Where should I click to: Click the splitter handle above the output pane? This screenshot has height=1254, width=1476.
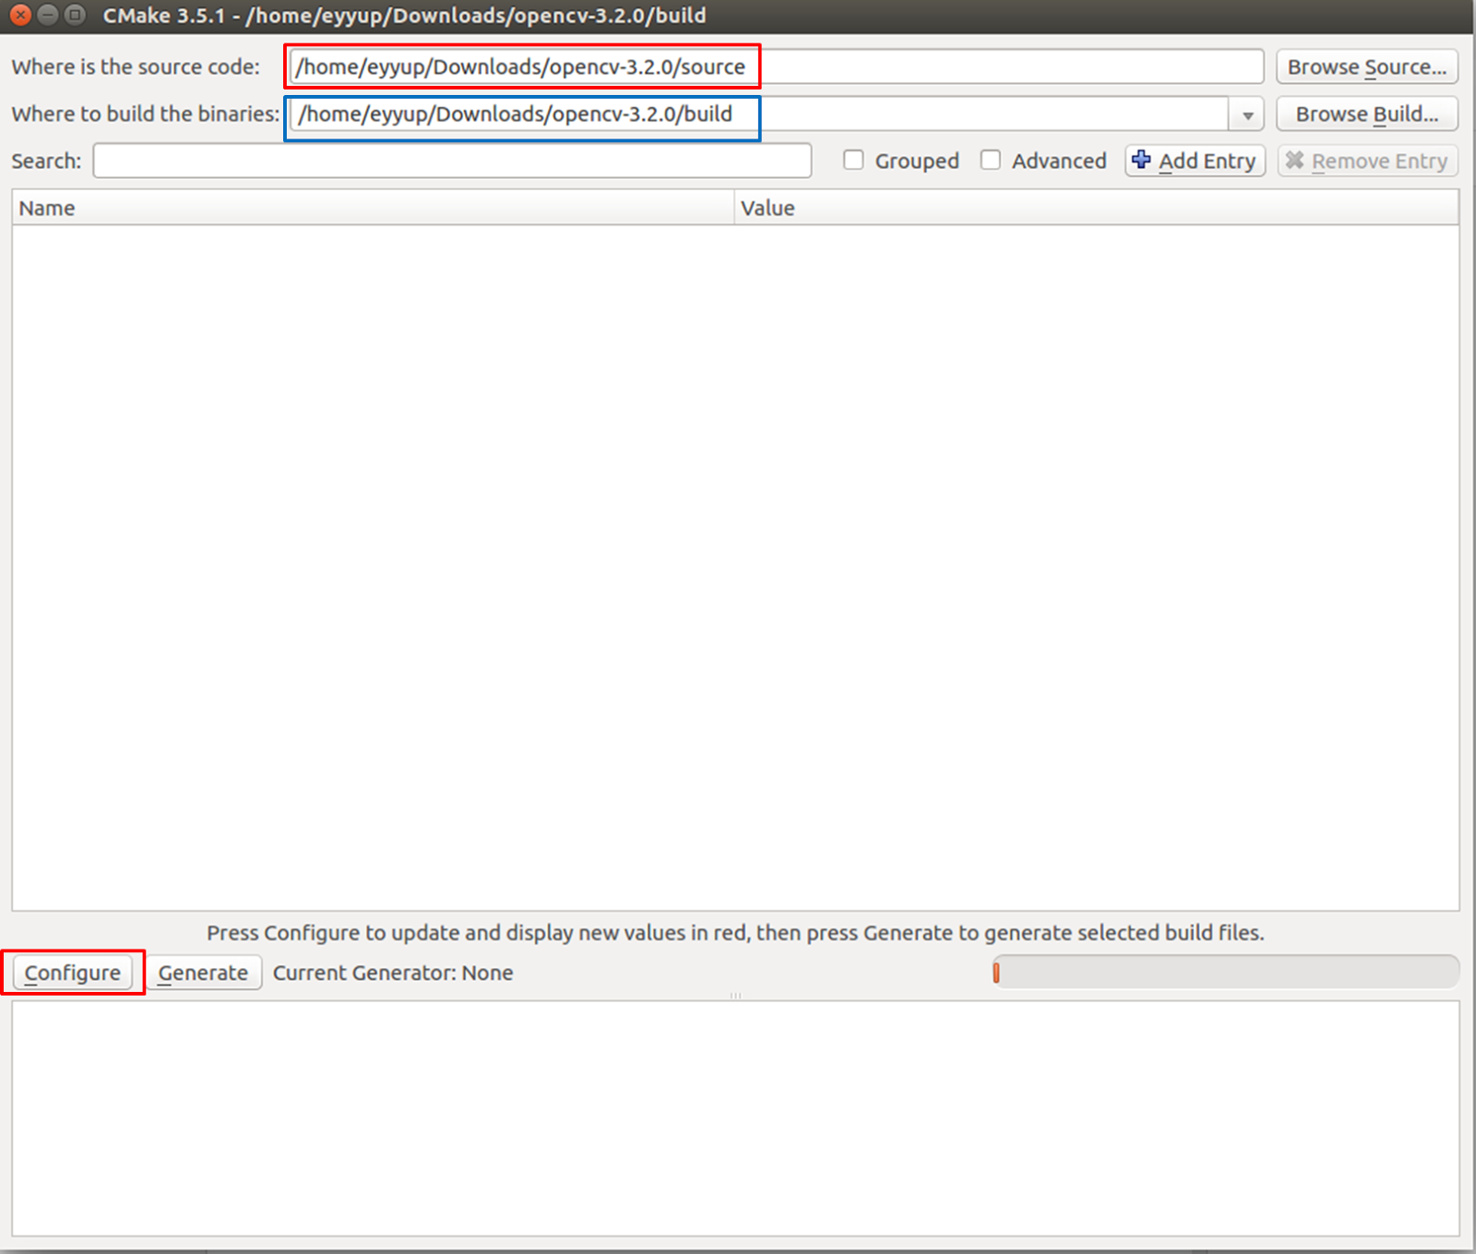point(735,996)
